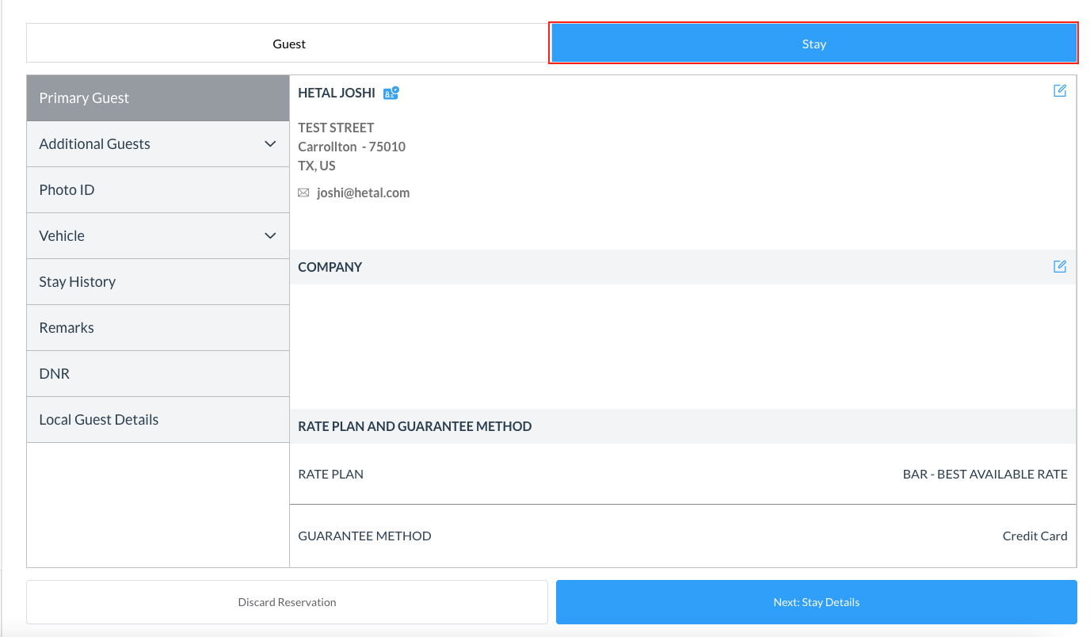Expand the Additional Guests chevron
The height and width of the screenshot is (637, 1090).
point(270,144)
